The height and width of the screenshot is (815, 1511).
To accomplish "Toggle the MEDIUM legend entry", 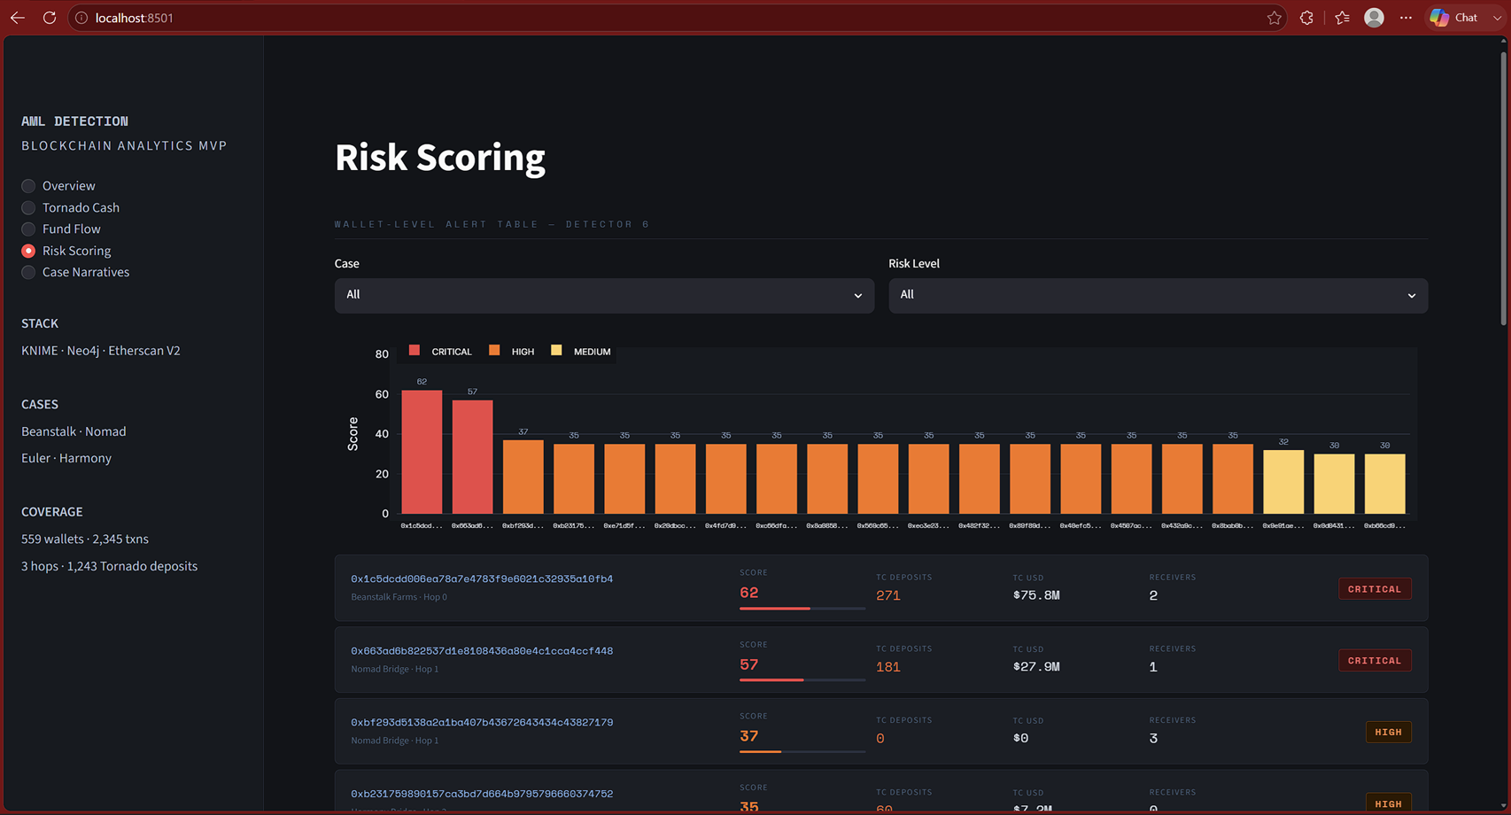I will (x=581, y=351).
